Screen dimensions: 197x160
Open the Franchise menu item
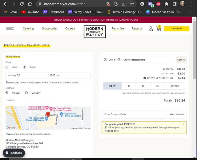coord(118,29)
